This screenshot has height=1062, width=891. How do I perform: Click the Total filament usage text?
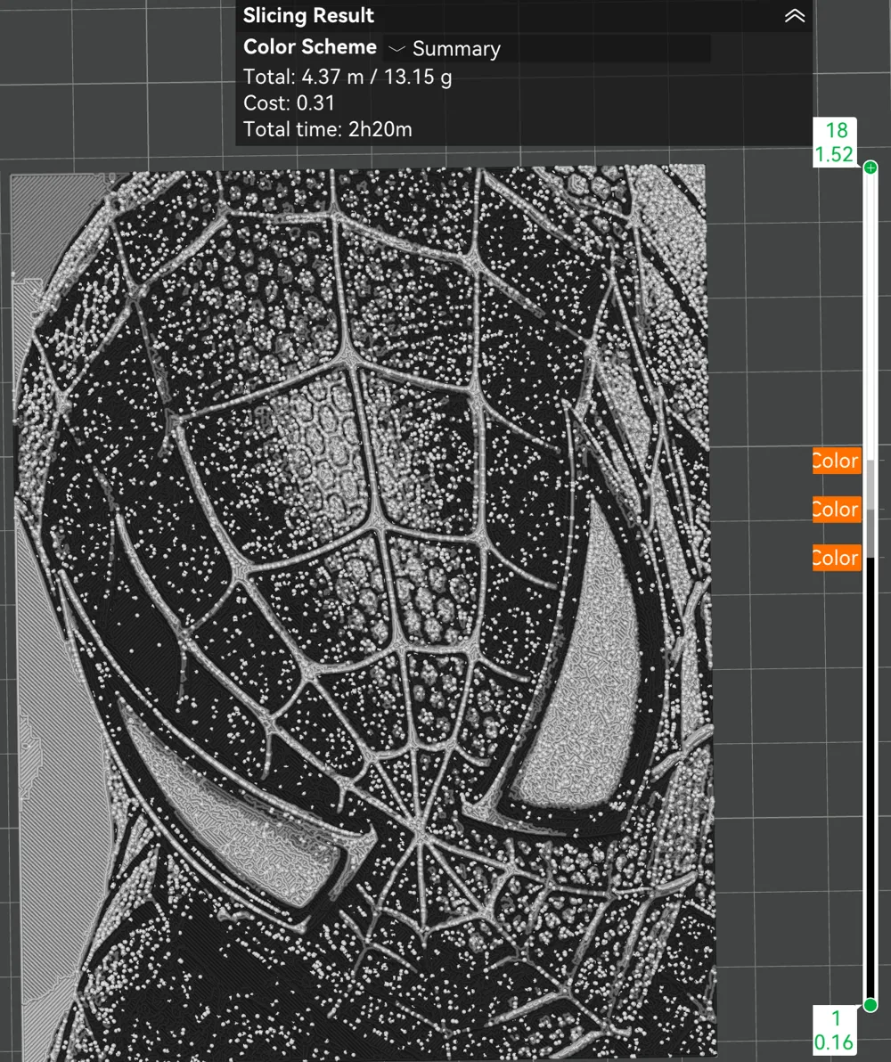[347, 77]
